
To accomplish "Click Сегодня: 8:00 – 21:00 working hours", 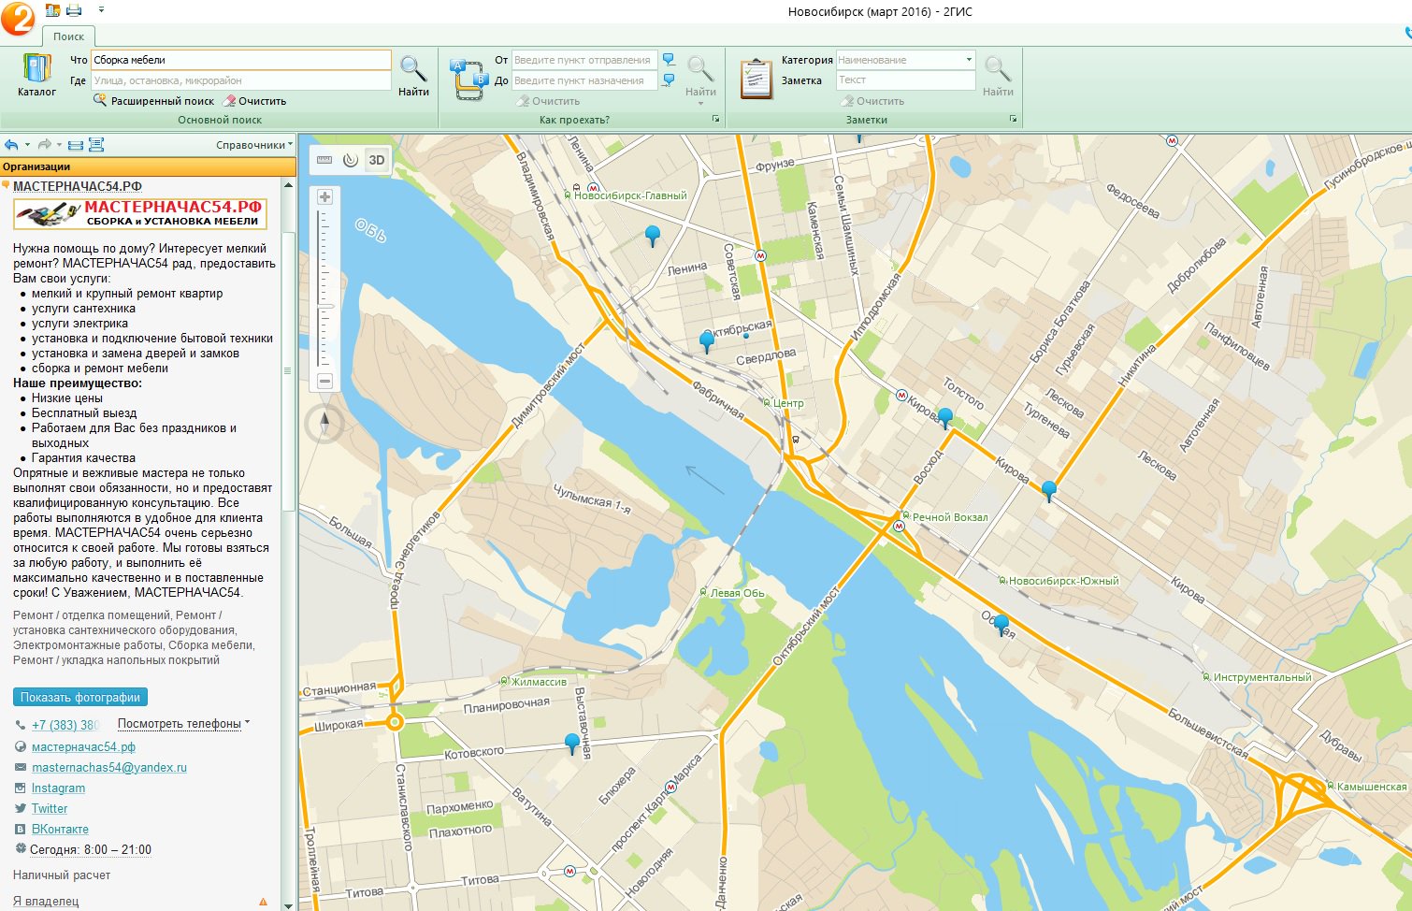I will pyautogui.click(x=91, y=850).
